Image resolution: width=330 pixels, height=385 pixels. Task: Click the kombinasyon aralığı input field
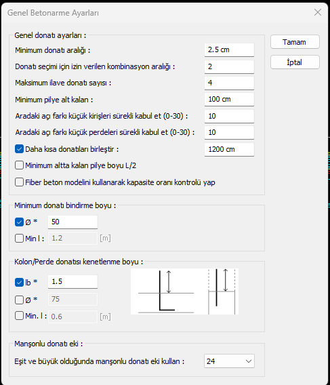click(x=229, y=66)
